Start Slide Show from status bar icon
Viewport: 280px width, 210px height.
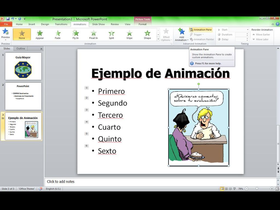tap(234, 189)
